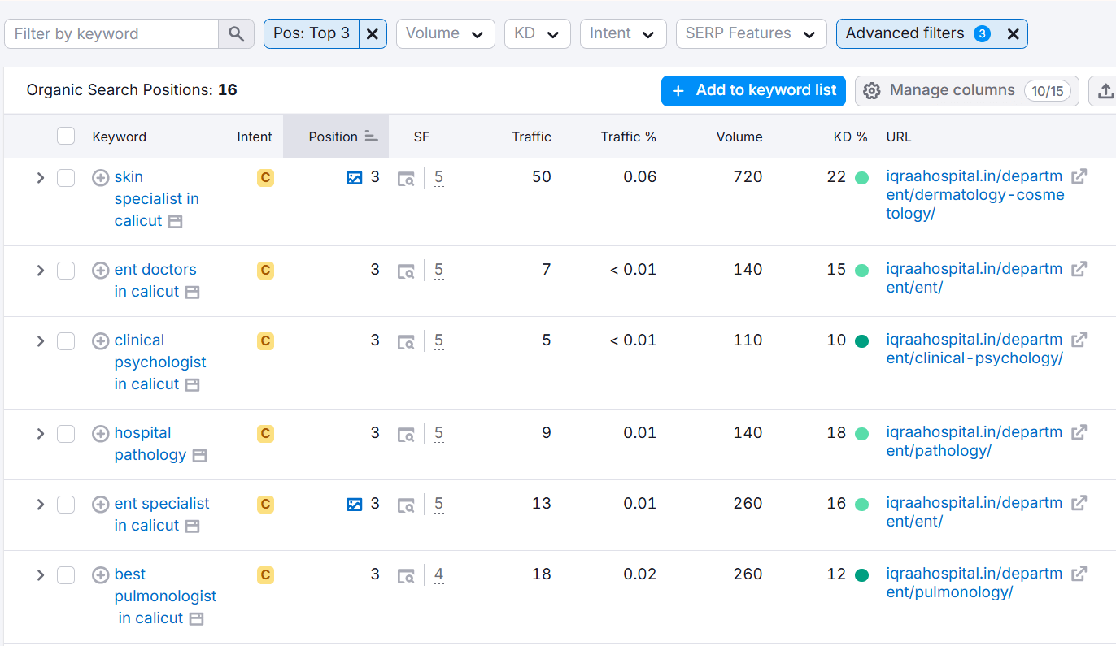Click image result icon in skin specialist row
Screen dimensions: 1116x646
(354, 177)
